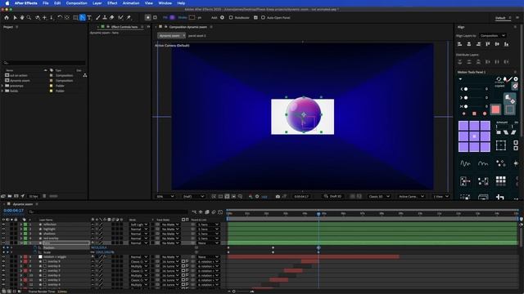Open the Active Camera view dropdown

click(411, 196)
